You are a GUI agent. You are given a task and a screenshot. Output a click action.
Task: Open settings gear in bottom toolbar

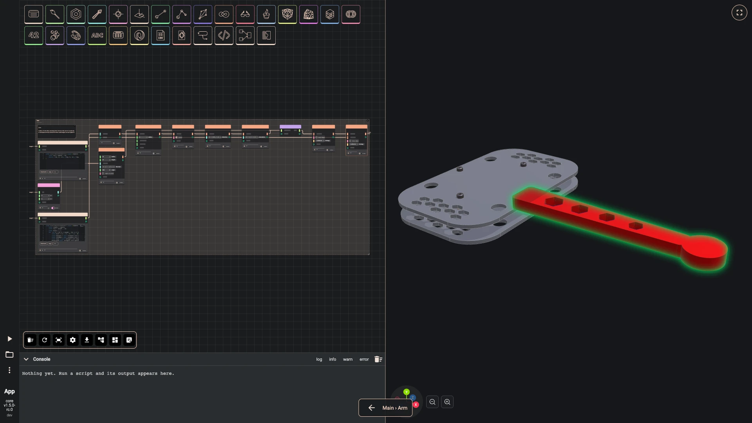click(73, 340)
